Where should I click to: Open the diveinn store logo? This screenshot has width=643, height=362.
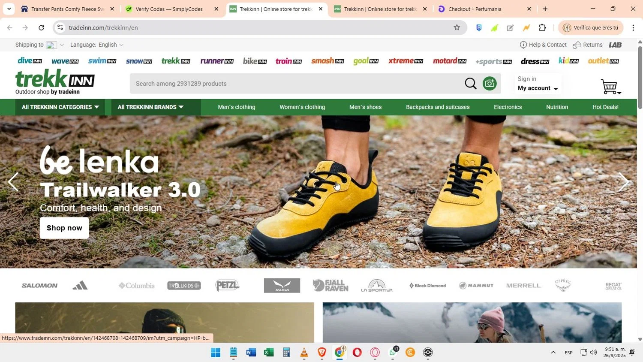(x=30, y=61)
